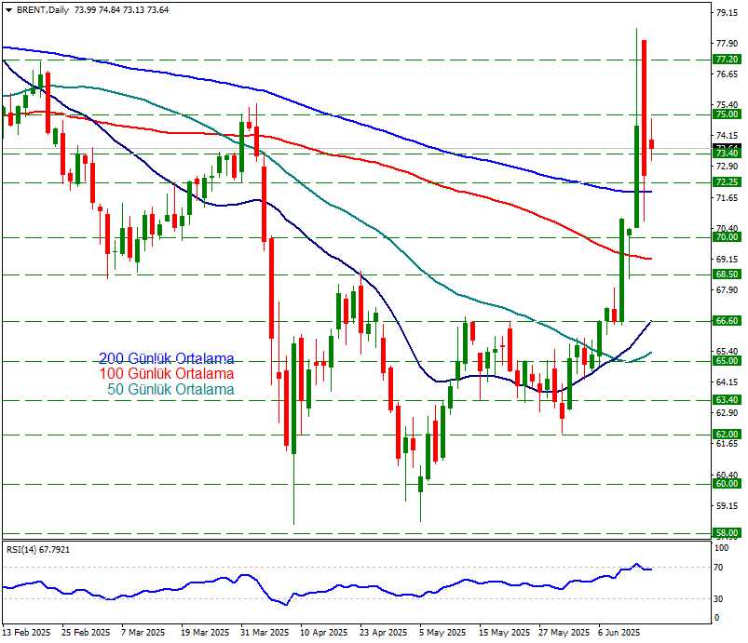Image resolution: width=748 pixels, height=643 pixels.
Task: Click the 64.15 price axis value
Action: pyautogui.click(x=727, y=382)
